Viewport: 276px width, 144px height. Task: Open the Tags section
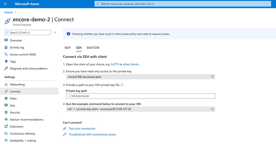pyautogui.click(x=13, y=61)
